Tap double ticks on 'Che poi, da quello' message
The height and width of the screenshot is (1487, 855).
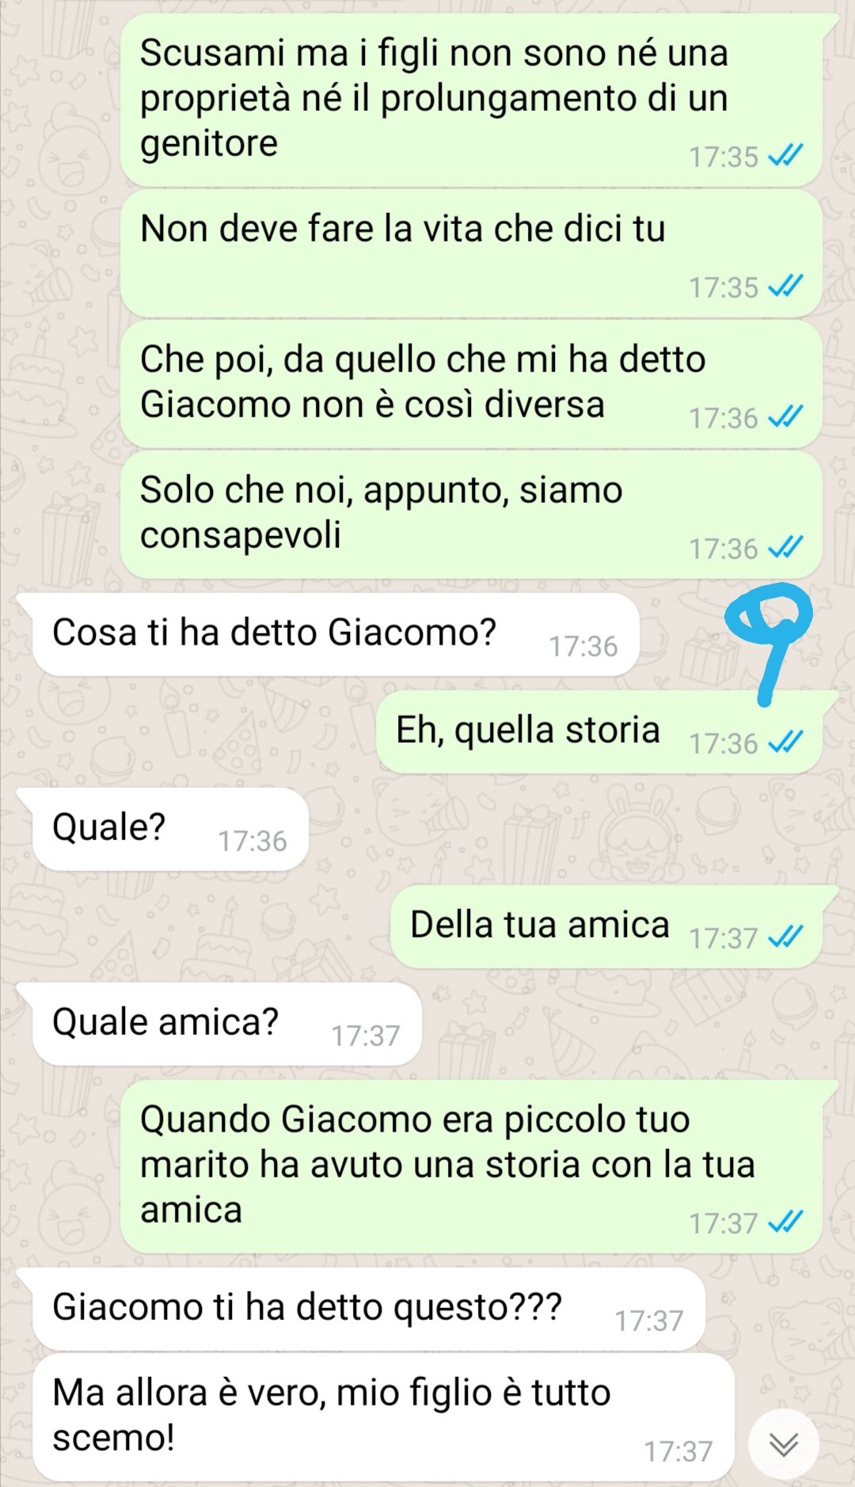click(x=785, y=417)
